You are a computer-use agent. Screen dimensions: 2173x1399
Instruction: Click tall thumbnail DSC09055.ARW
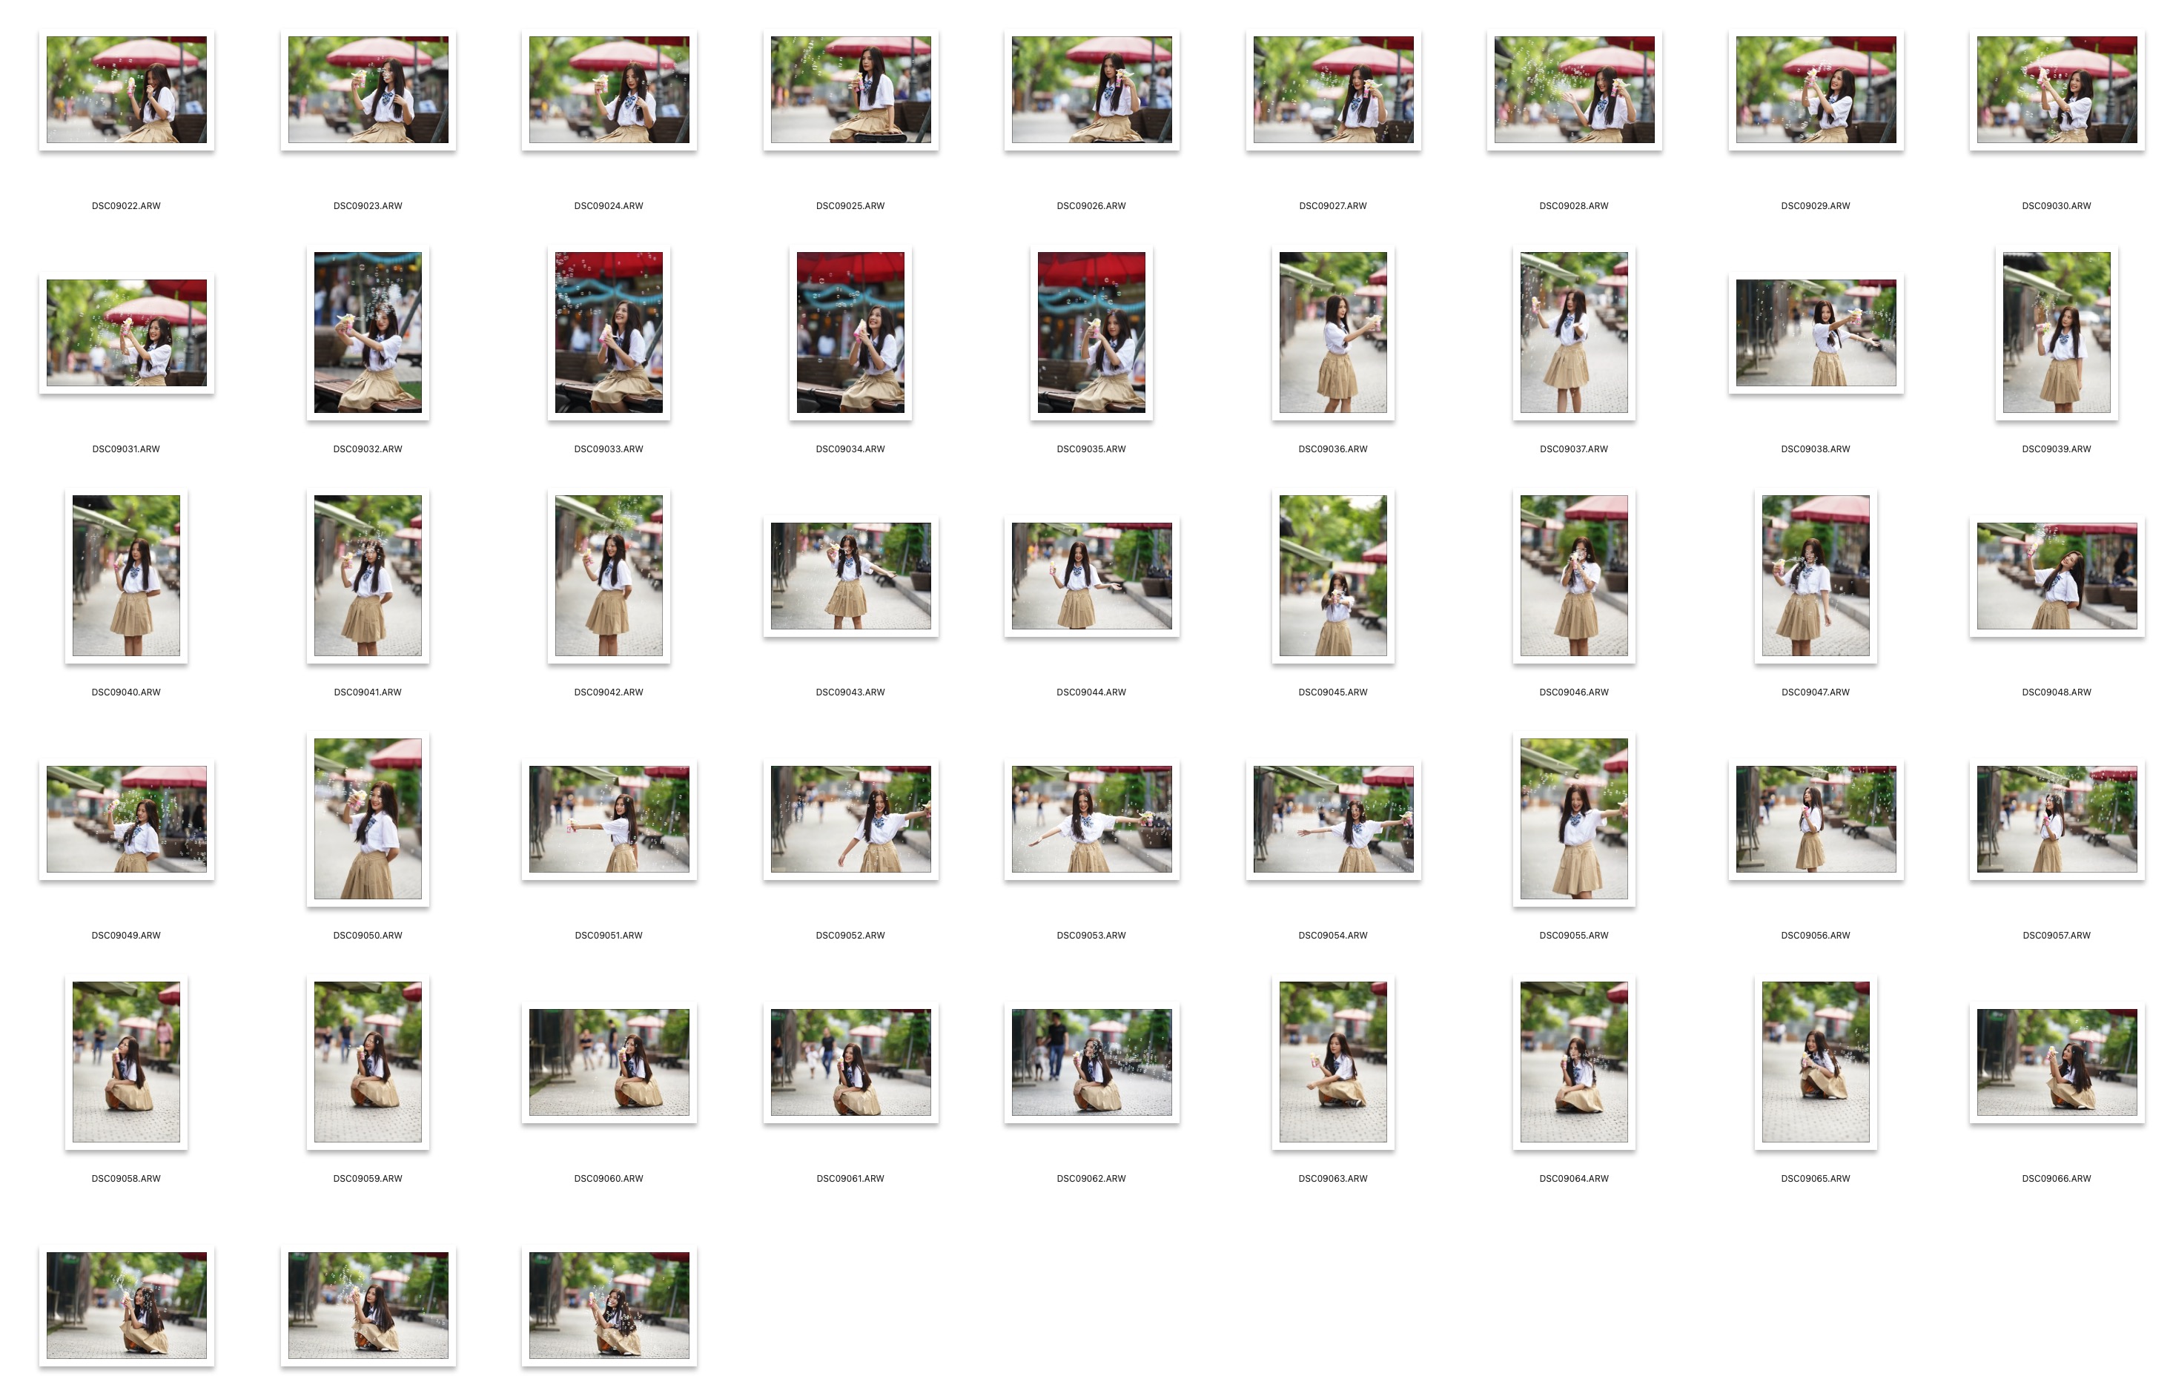coord(1573,818)
